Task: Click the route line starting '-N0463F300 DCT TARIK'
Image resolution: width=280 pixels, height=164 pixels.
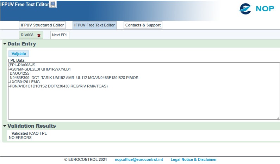Action: point(73,78)
